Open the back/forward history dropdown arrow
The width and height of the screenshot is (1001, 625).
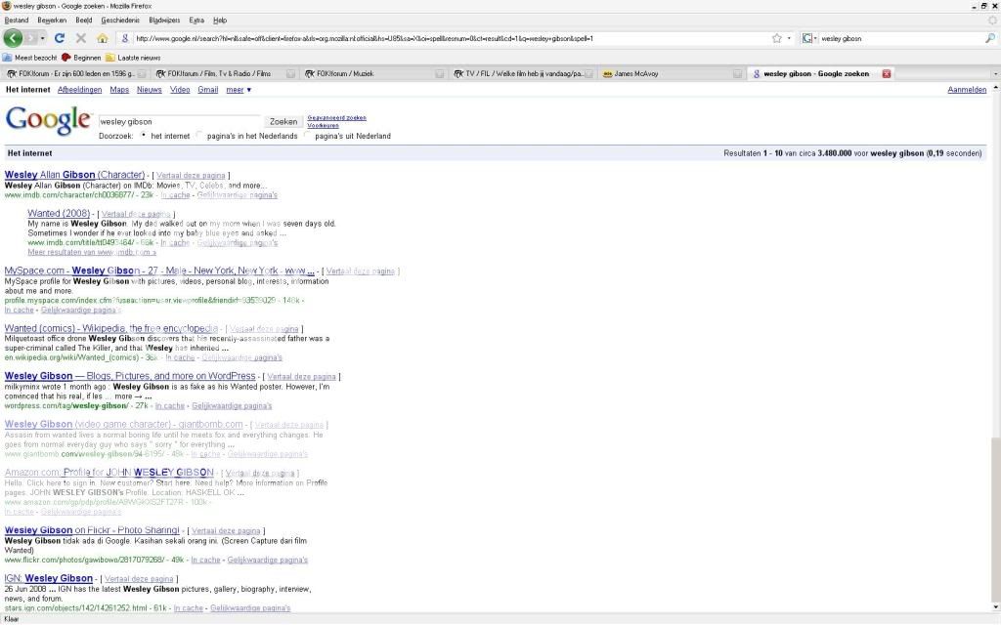click(42, 38)
